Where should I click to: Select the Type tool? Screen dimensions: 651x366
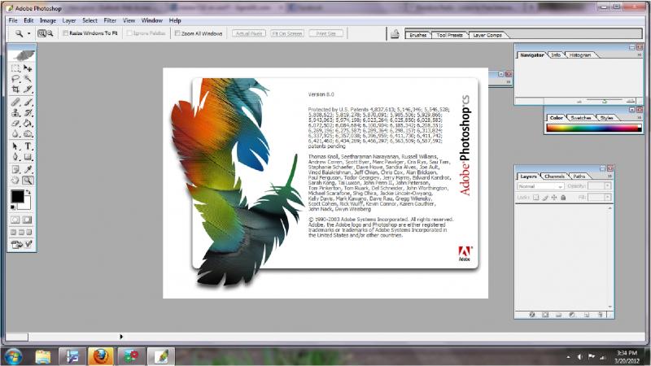(x=28, y=146)
